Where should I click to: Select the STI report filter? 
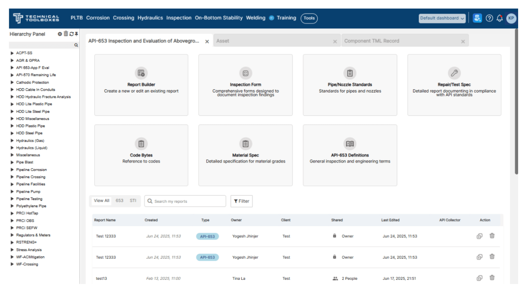pyautogui.click(x=133, y=201)
